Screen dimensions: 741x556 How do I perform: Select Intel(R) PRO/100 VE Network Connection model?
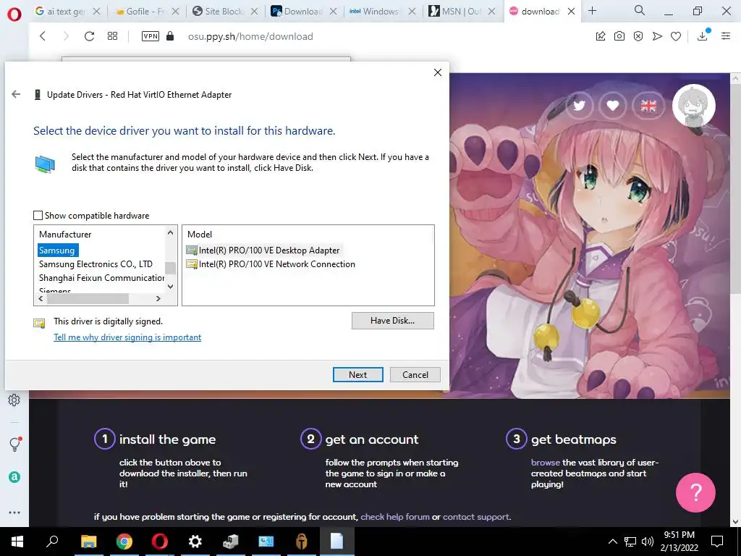coord(271,264)
